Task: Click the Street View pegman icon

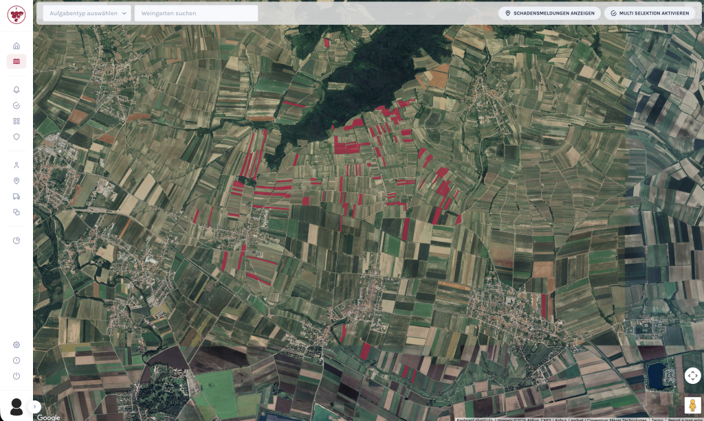Action: 692,405
